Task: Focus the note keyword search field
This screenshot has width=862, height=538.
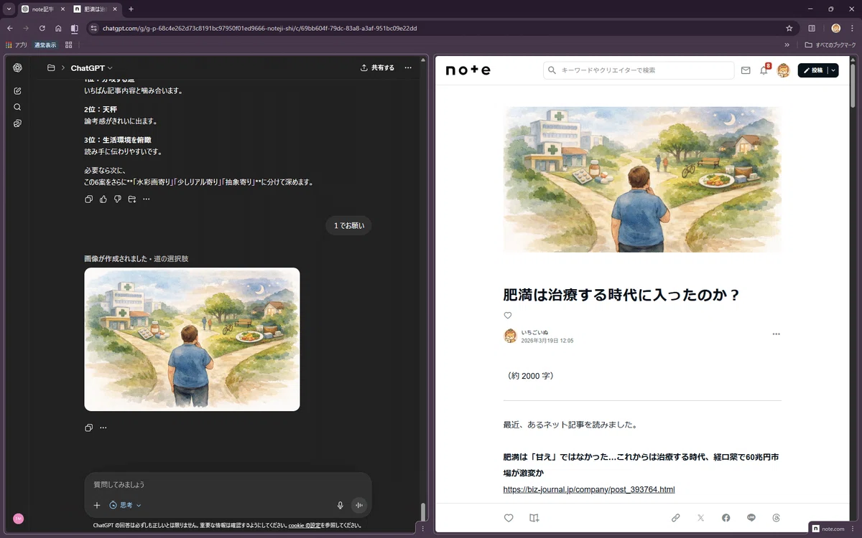Action: pos(639,70)
